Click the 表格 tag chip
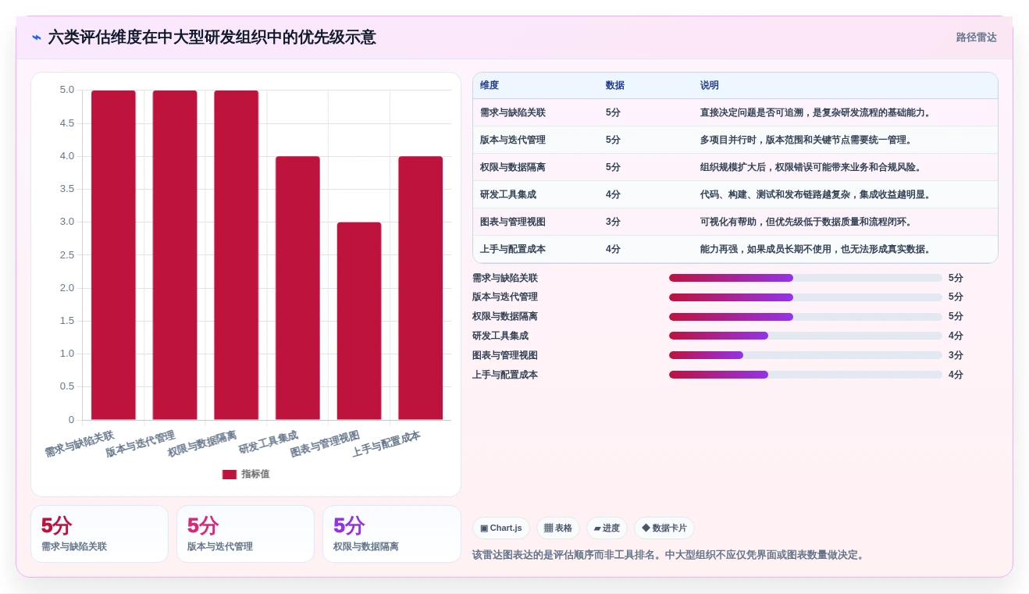 tap(558, 528)
